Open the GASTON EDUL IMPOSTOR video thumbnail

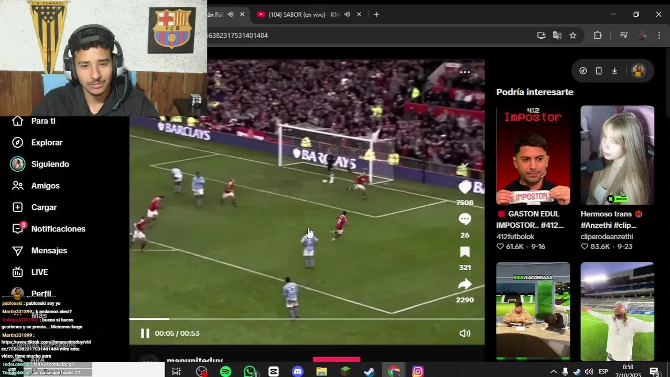(533, 155)
